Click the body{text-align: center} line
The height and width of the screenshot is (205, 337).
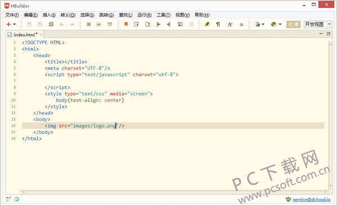[x=90, y=100]
